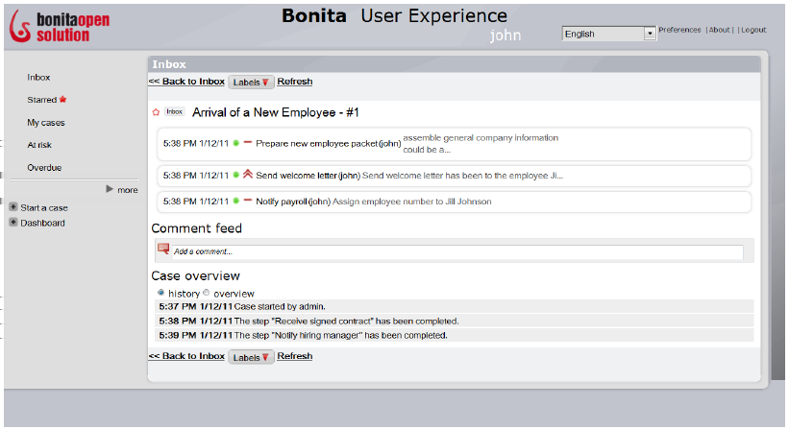Click green status dot on Prepare new employee packet

(x=235, y=143)
